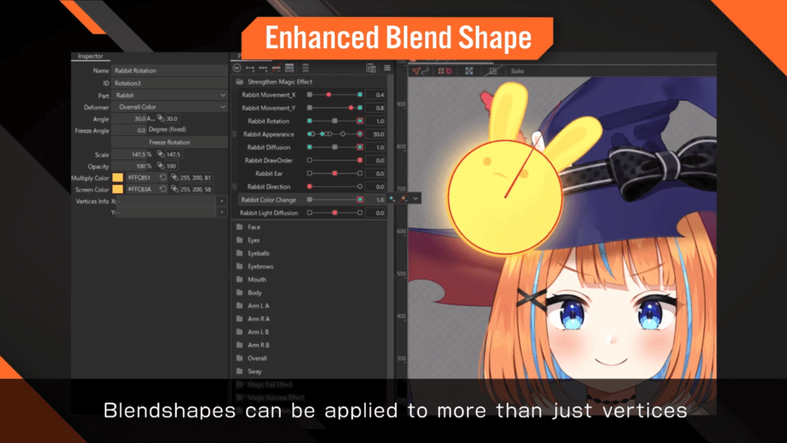Open the Deformer dropdown showing Overall Color
This screenshot has height=443, width=787.
(x=170, y=107)
